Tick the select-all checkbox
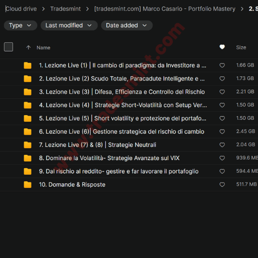258x258 pixels. pos(8,47)
